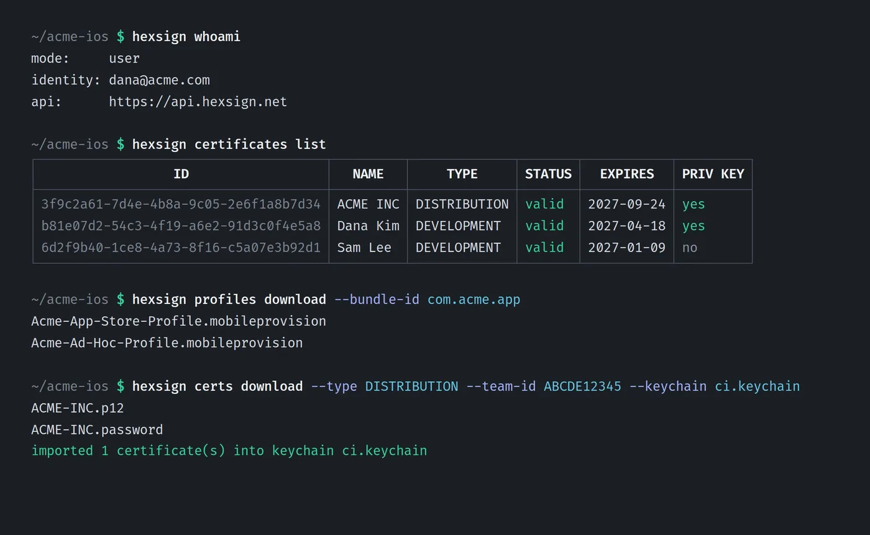Click the file name Acme-App-Store-Profile.mobileprovision
Viewport: 870px width, 535px height.
(x=179, y=321)
